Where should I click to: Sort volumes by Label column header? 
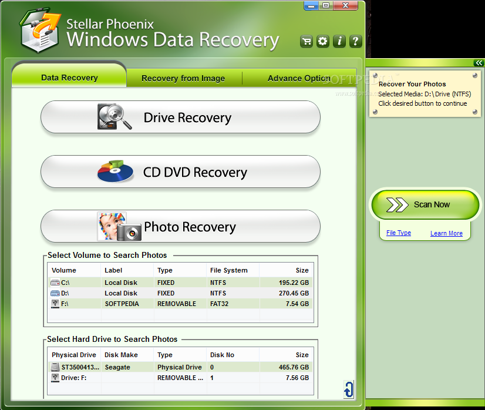pos(127,270)
